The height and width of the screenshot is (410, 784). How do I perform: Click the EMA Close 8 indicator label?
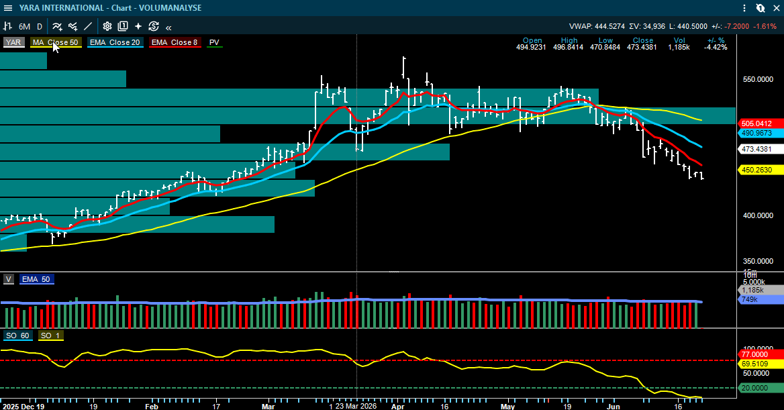pos(175,42)
